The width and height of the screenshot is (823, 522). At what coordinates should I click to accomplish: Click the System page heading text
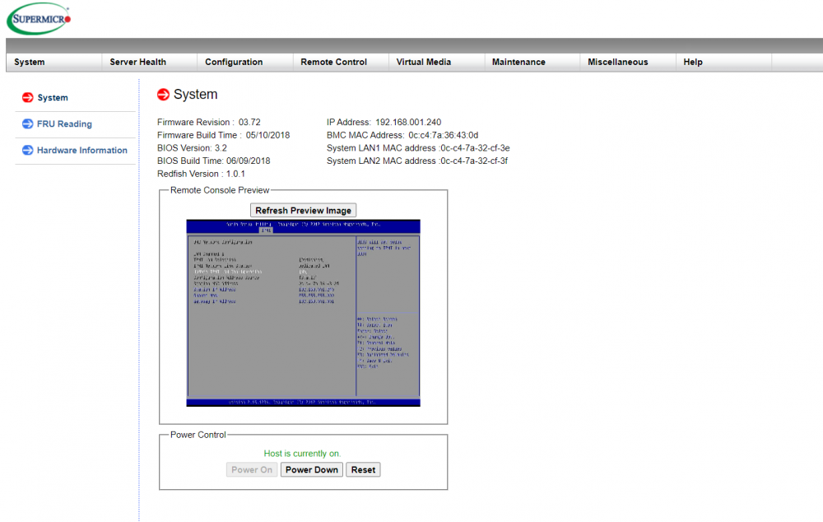pos(195,95)
